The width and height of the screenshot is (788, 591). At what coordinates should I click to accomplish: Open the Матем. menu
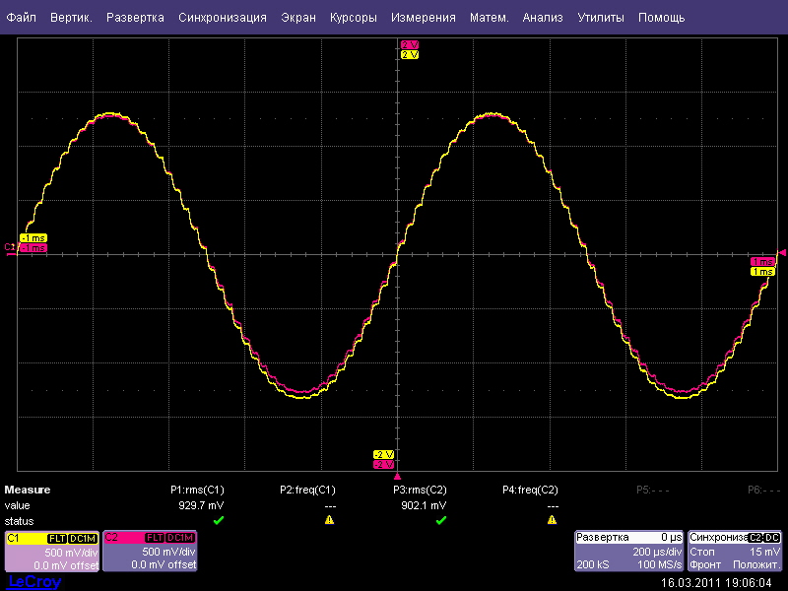[x=489, y=18]
